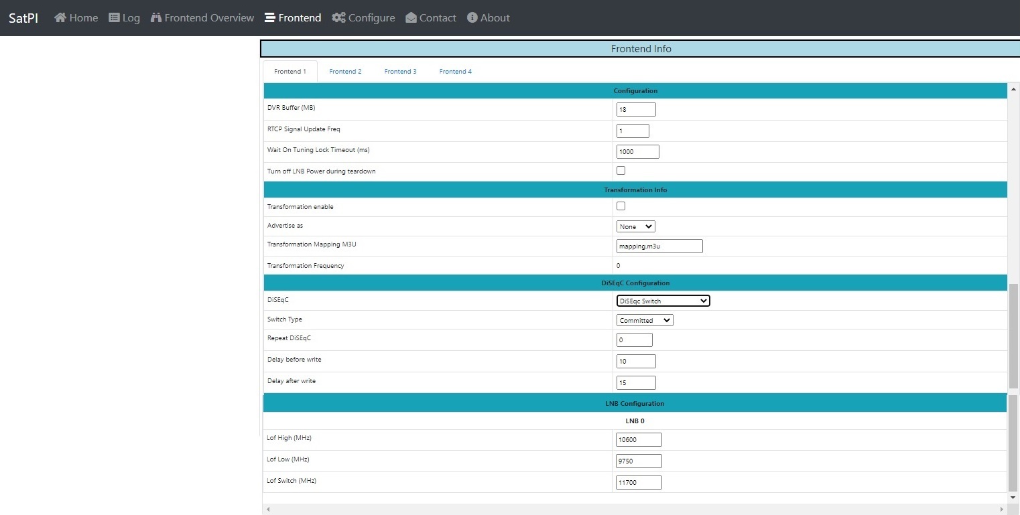Click the LNB 0 subheading

635,421
